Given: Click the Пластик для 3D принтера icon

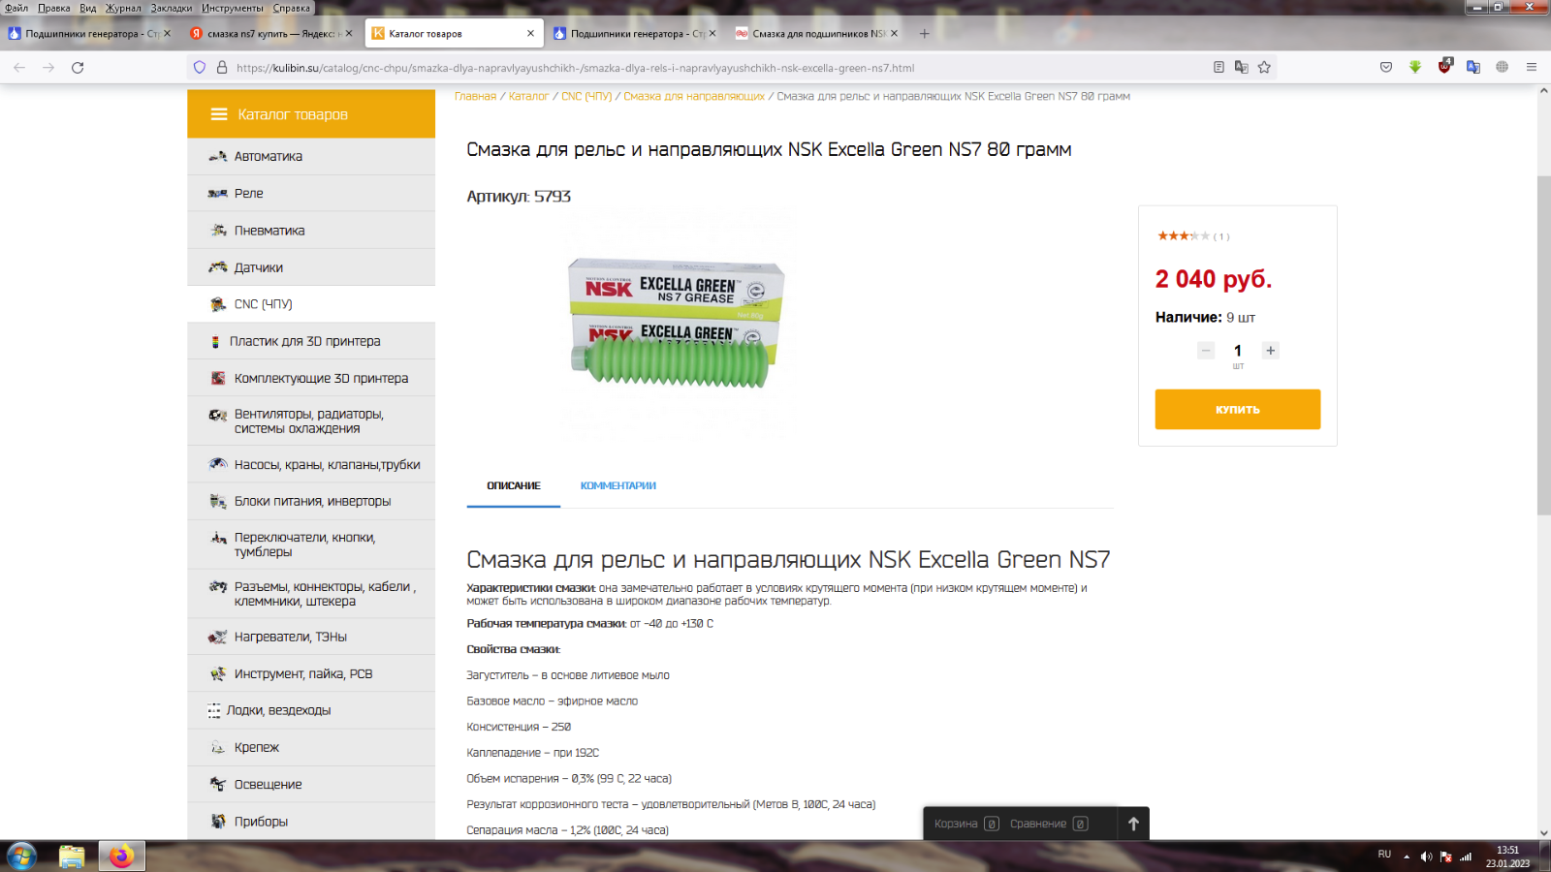Looking at the screenshot, I should pyautogui.click(x=215, y=341).
